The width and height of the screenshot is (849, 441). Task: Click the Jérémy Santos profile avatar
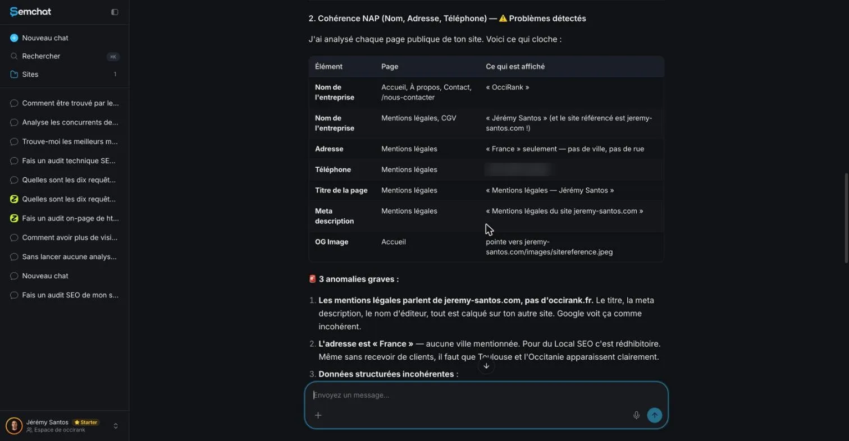point(14,426)
